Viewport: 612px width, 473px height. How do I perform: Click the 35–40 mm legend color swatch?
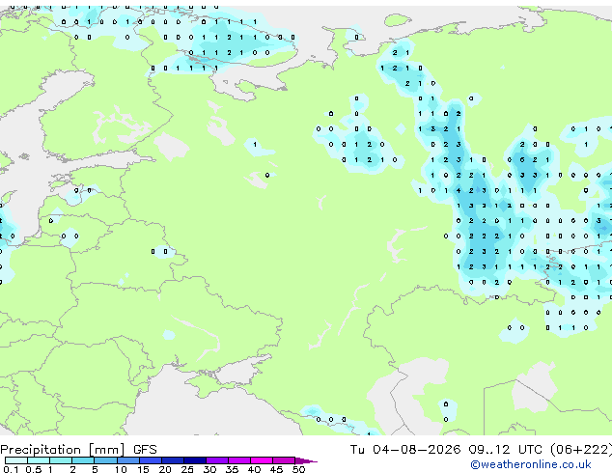click(x=239, y=460)
